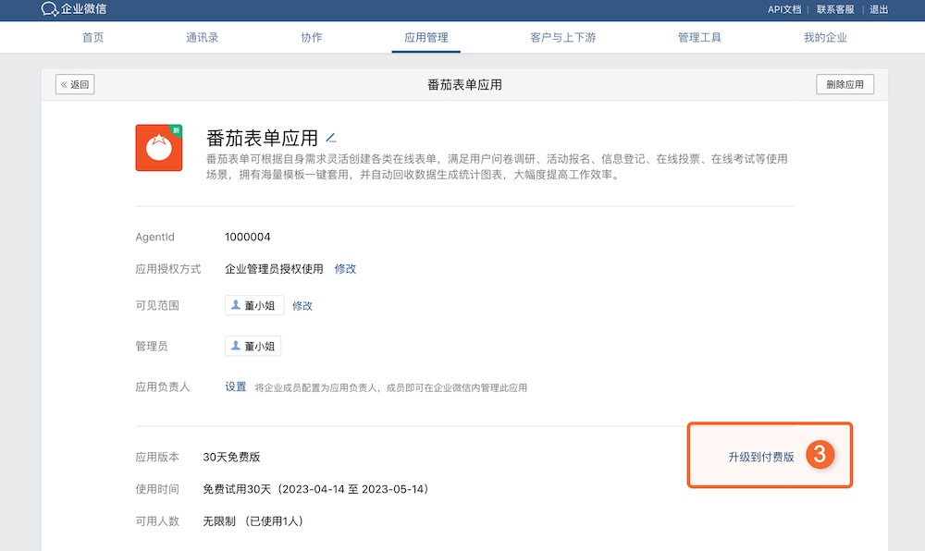Image resolution: width=925 pixels, height=551 pixels.
Task: Go to the 客户与上下游 tab
Action: pos(562,38)
